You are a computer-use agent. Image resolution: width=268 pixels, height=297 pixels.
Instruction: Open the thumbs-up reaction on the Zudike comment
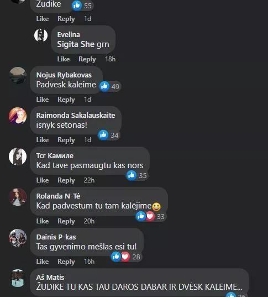click(77, 6)
